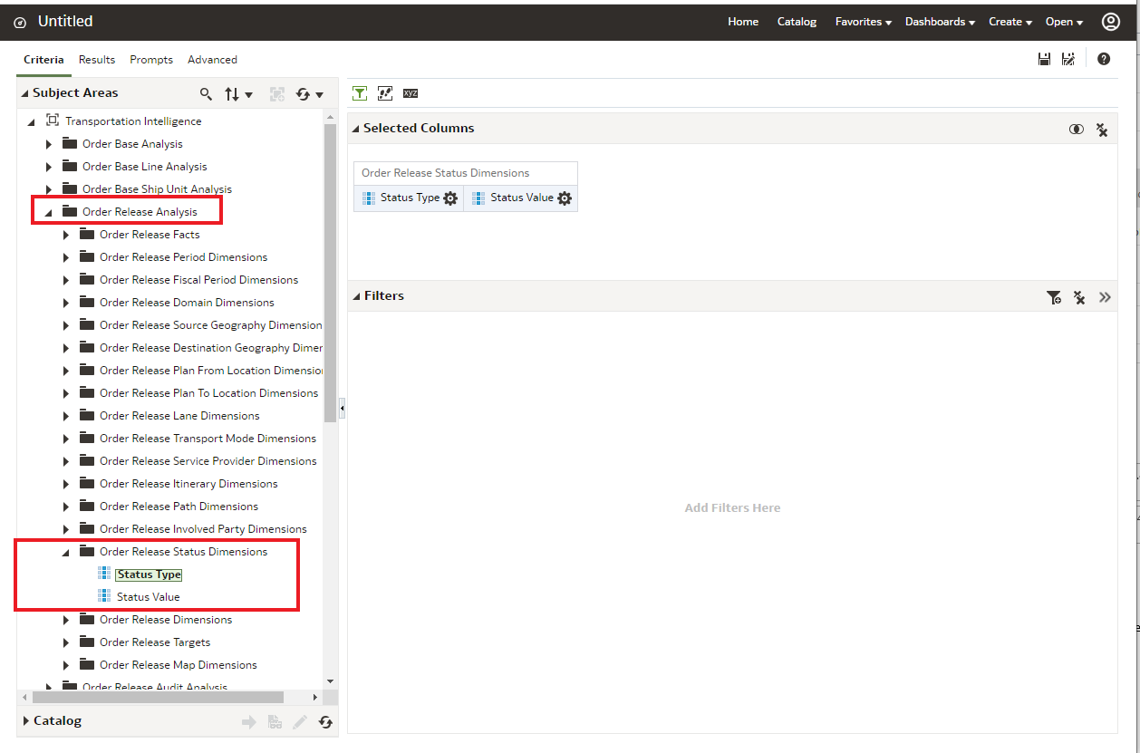Open the refresh dropdown in Subject Areas
The height and width of the screenshot is (753, 1140).
coord(310,93)
